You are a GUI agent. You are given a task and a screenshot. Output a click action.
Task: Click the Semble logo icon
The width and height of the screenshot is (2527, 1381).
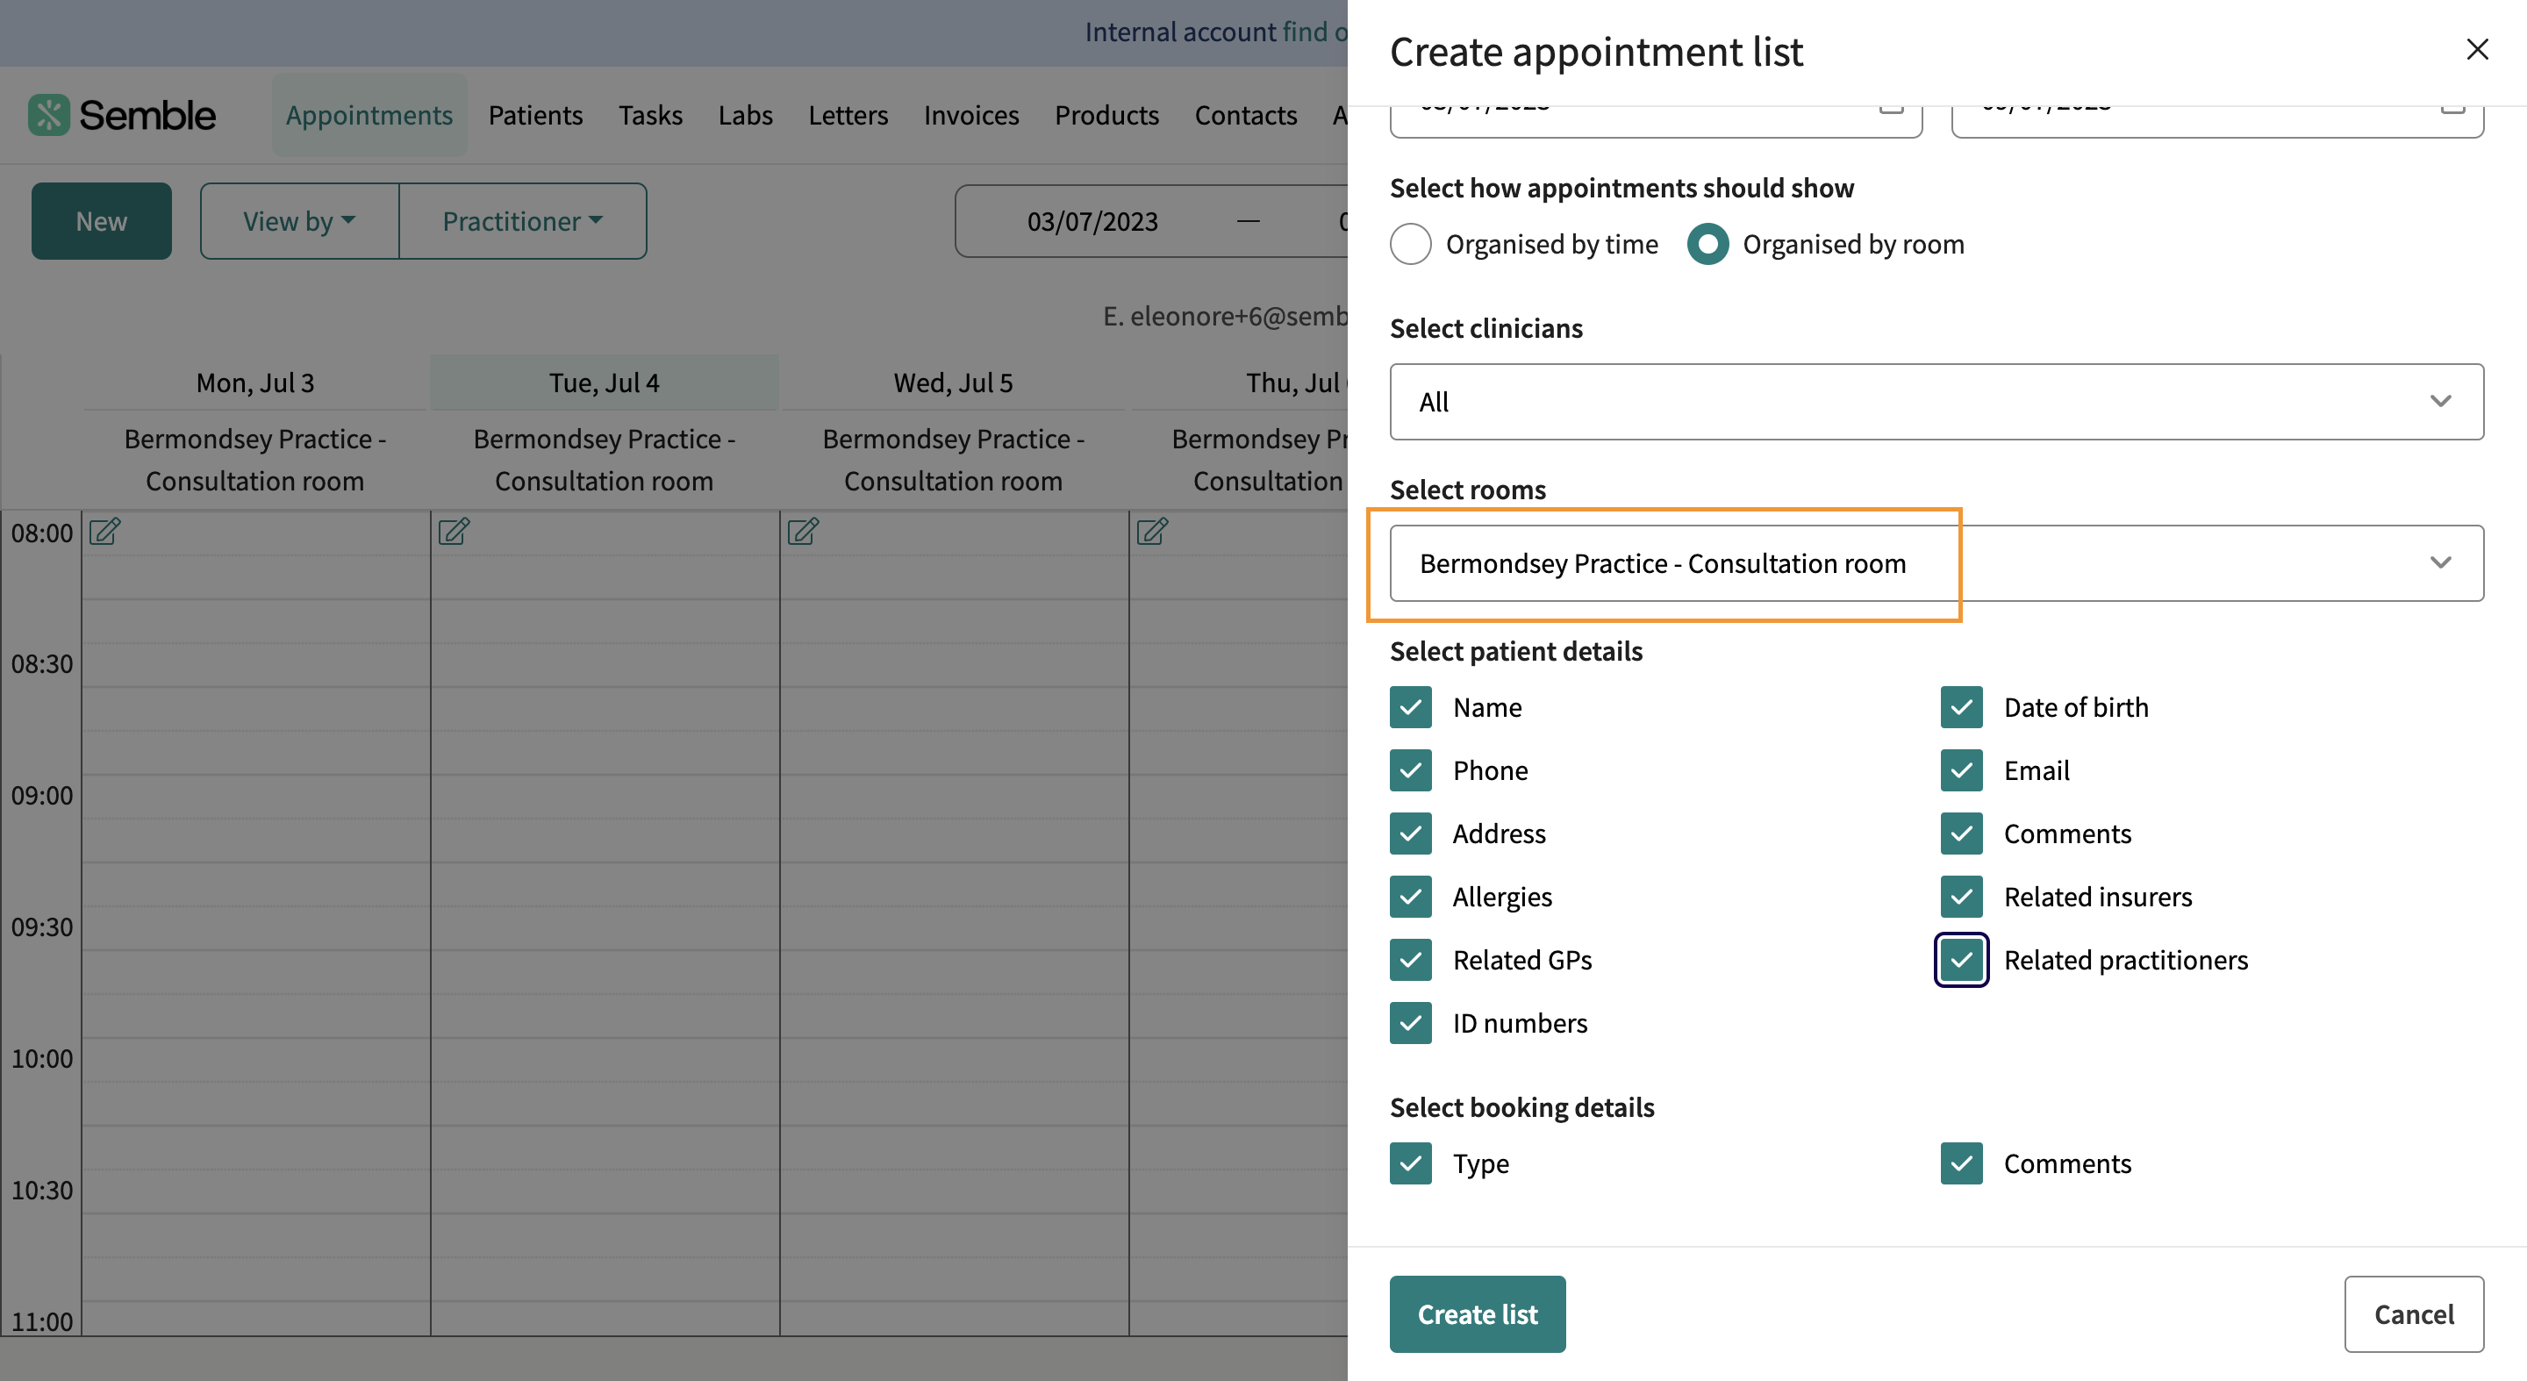48,115
